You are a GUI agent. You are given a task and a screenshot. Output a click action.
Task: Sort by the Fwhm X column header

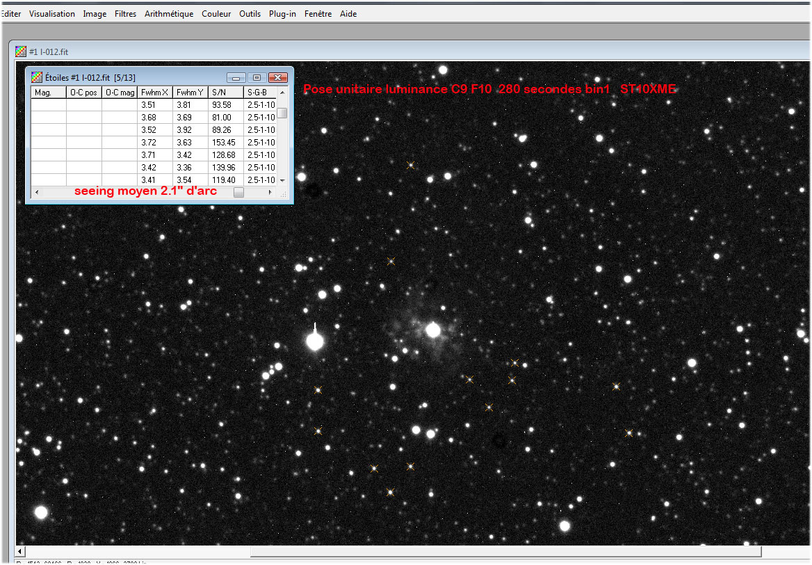click(155, 93)
